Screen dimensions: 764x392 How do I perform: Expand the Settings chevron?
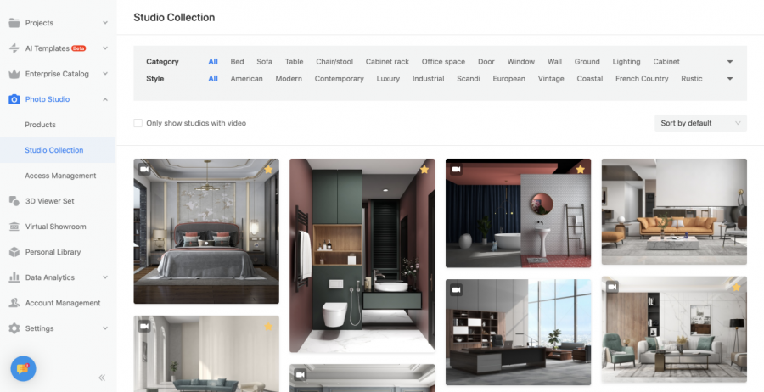(105, 328)
